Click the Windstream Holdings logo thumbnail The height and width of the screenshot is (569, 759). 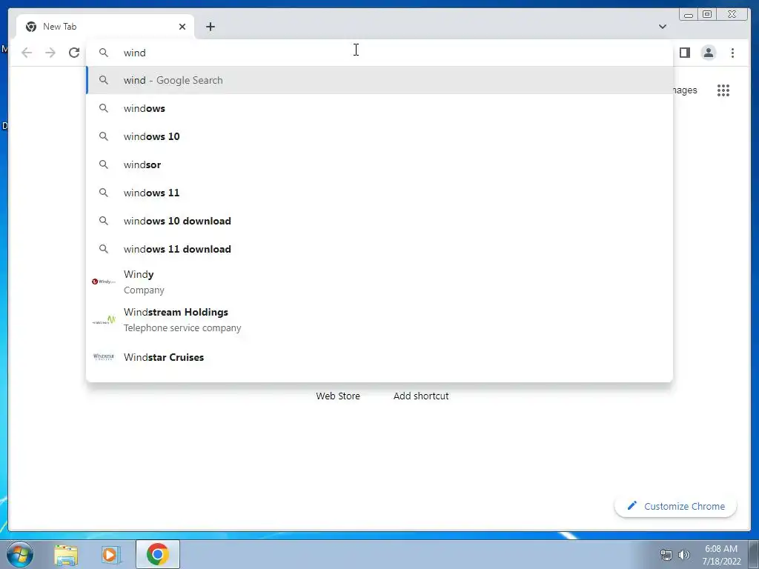click(104, 320)
